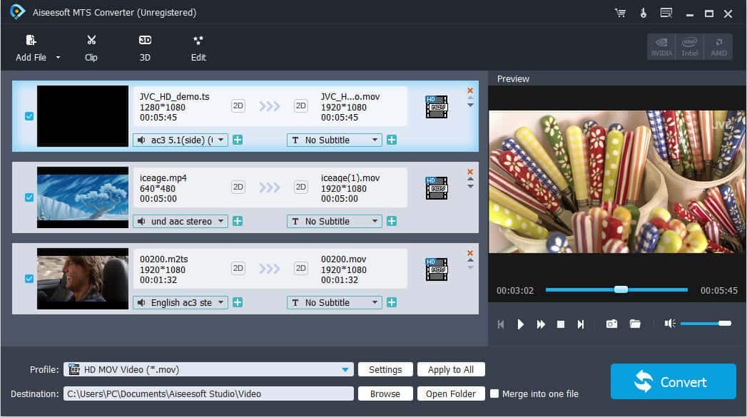Click the Destination path input field

click(208, 393)
